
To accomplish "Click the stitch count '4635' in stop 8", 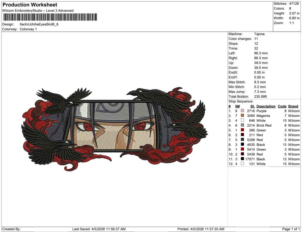I will click(x=251, y=145).
